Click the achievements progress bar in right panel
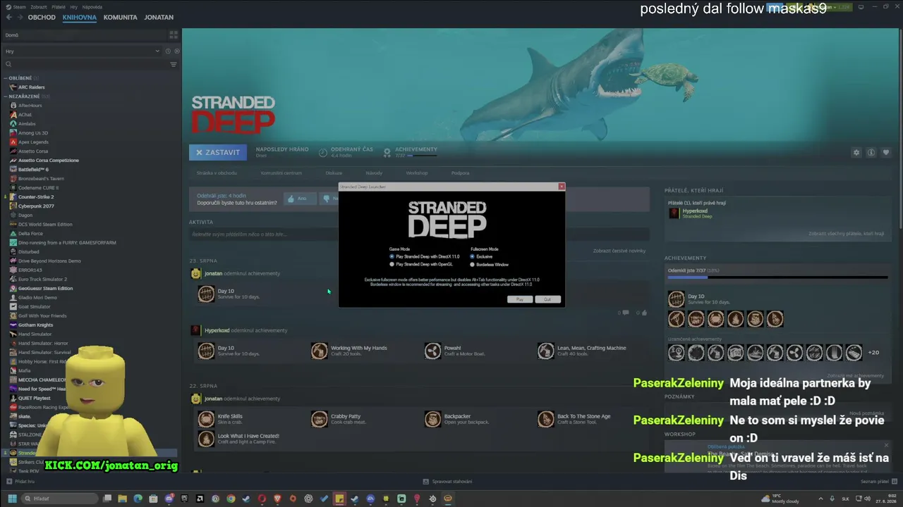903x507 pixels. (x=777, y=277)
